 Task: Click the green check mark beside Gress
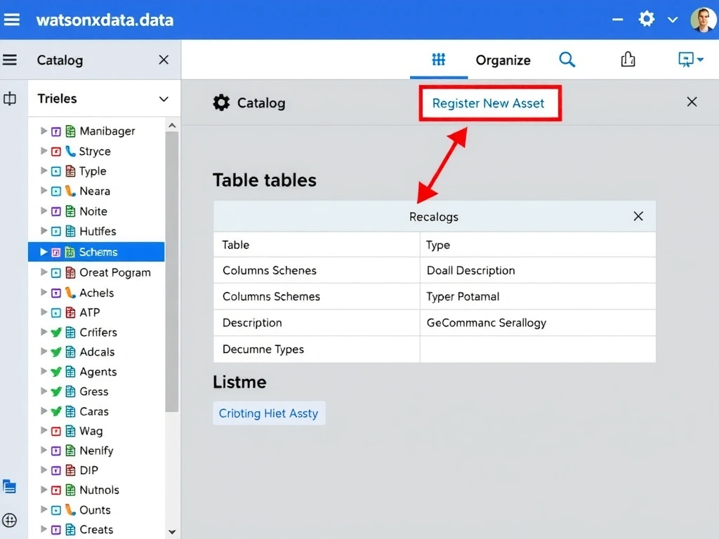56,392
